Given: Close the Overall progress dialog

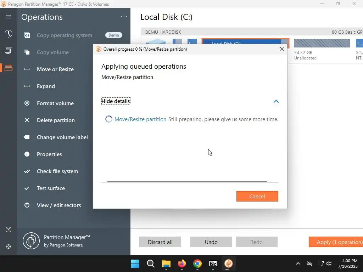Looking at the screenshot, I should pyautogui.click(x=281, y=49).
